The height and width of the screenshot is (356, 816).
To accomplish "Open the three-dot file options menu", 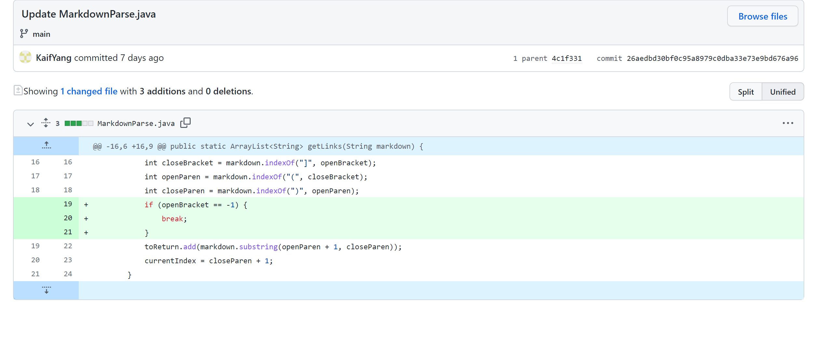I will pyautogui.click(x=788, y=123).
